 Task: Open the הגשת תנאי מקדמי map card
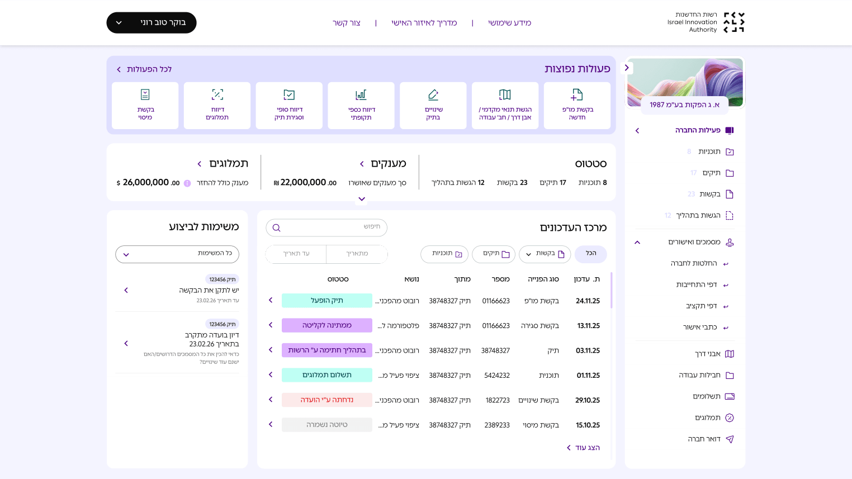tap(505, 106)
